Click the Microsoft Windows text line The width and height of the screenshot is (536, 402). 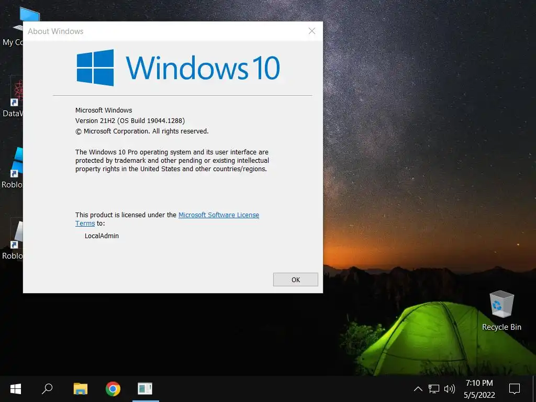(x=104, y=110)
